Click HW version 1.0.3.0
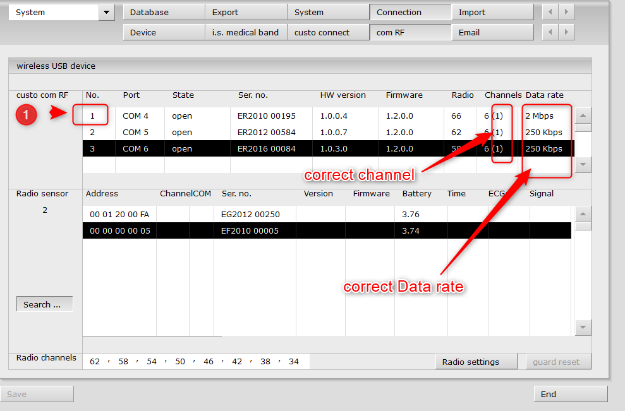The height and width of the screenshot is (411, 625). (334, 148)
